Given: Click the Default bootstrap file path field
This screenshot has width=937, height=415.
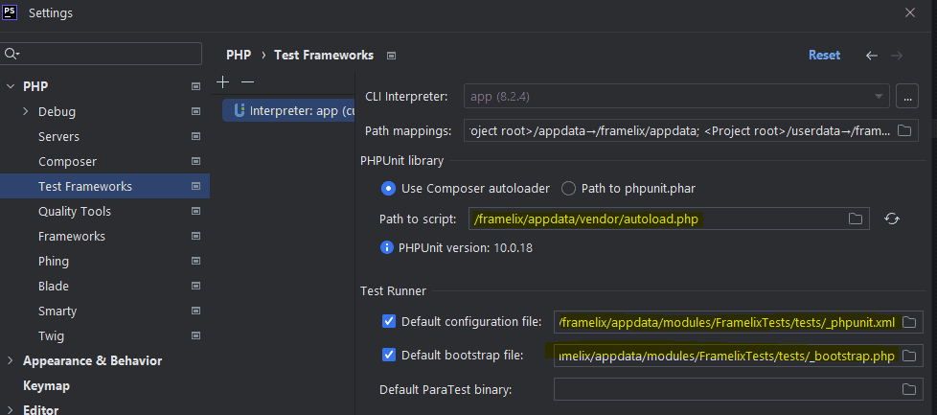Looking at the screenshot, I should click(738, 356).
